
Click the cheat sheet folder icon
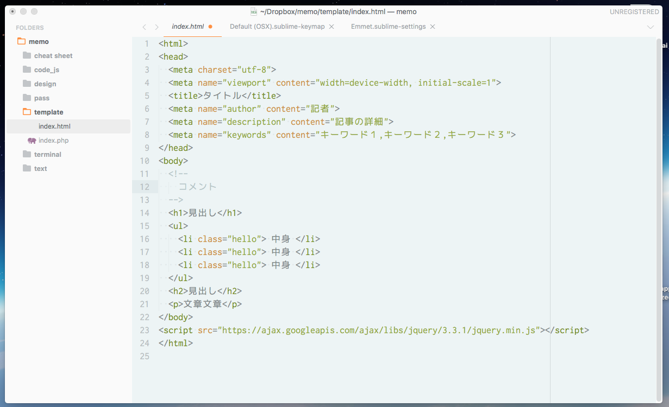pyautogui.click(x=28, y=55)
